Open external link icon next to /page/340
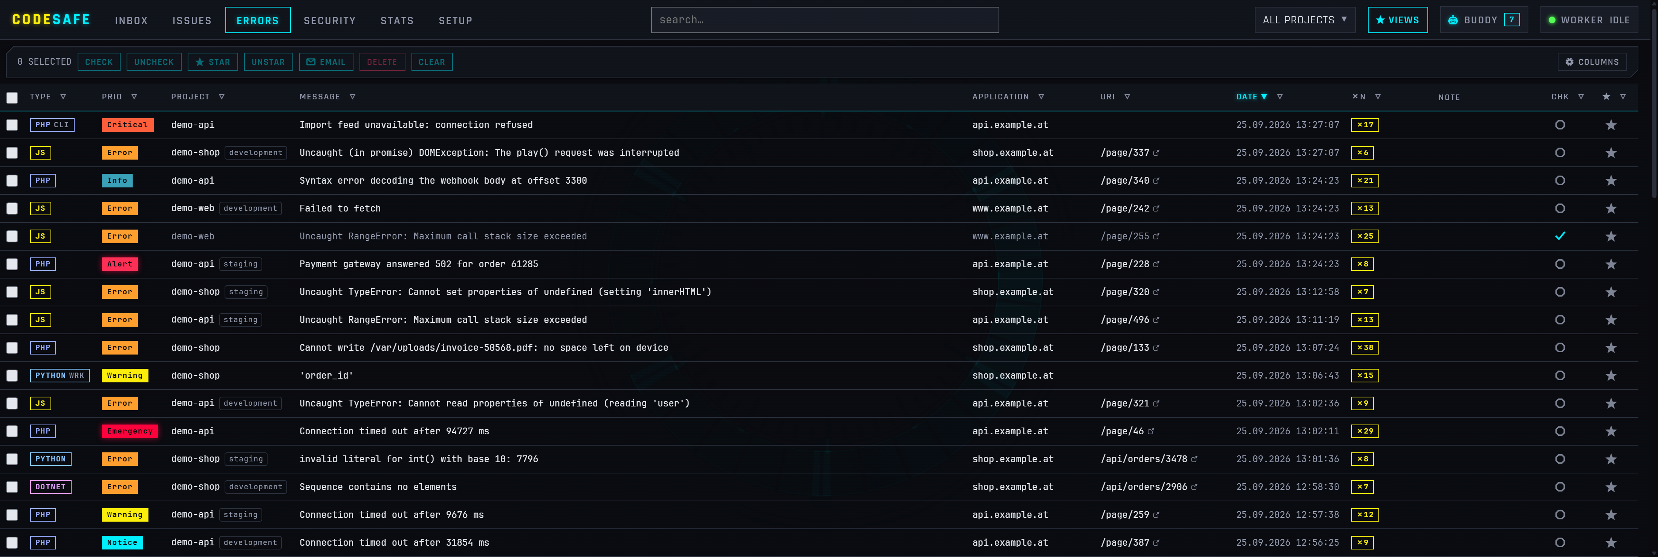Viewport: 1658px width, 557px height. click(1156, 181)
